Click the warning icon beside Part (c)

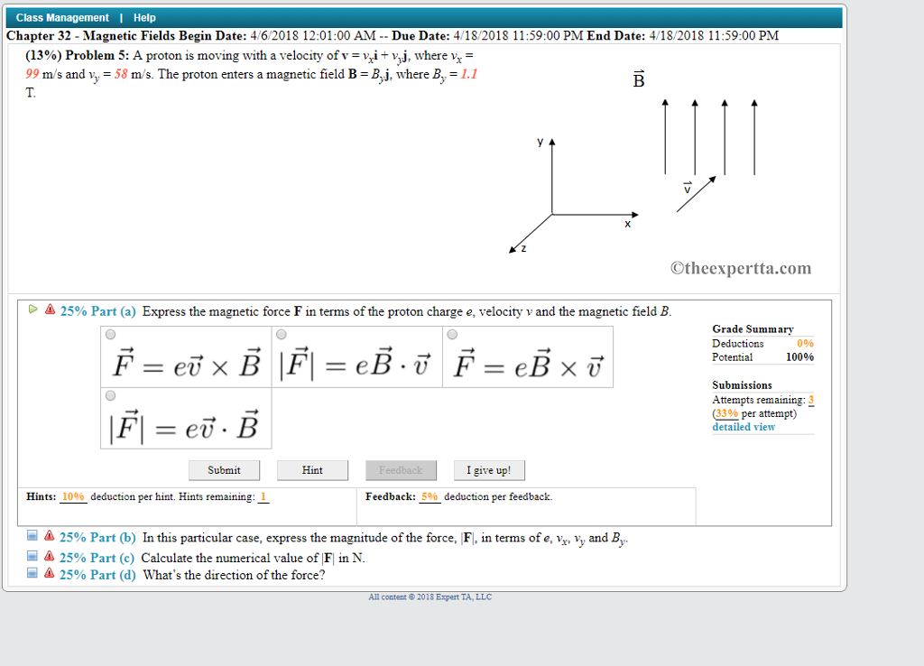pos(49,555)
